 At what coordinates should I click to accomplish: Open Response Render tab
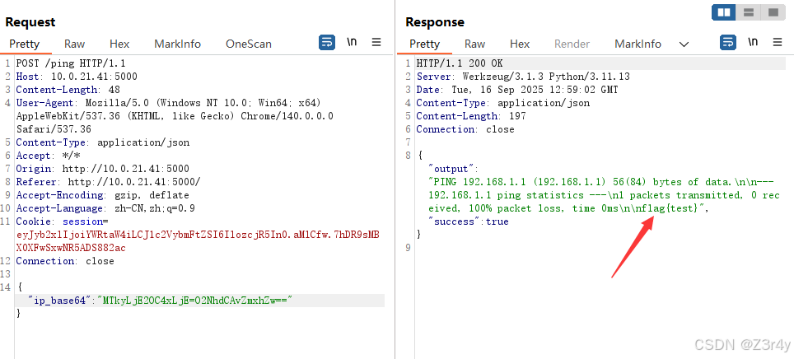point(572,44)
